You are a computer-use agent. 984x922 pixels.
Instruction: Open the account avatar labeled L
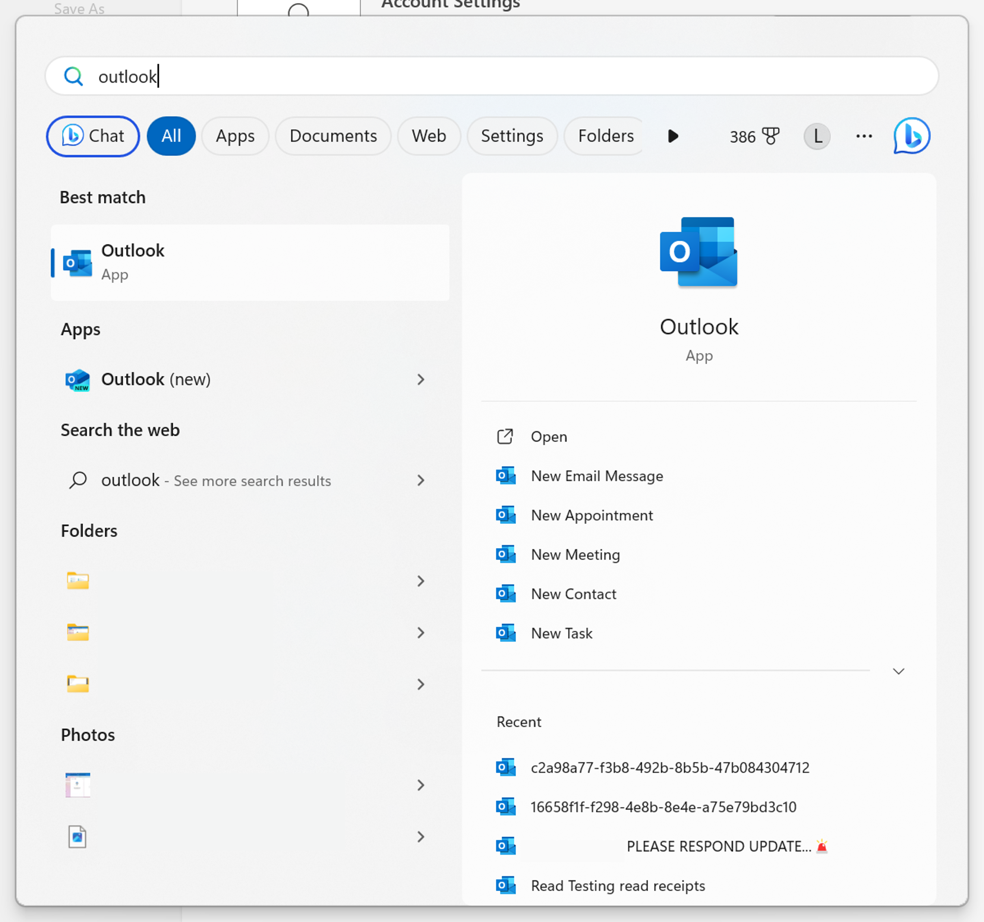(x=817, y=136)
